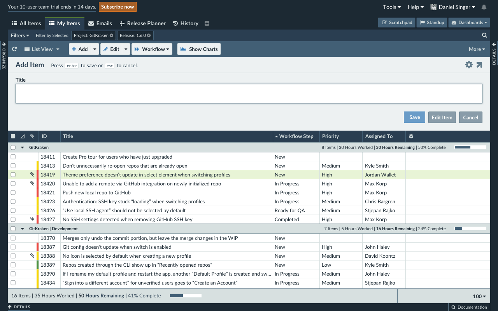Viewport: 498px width, 311px height.
Task: Expand the Organize side panel
Action: point(4,56)
